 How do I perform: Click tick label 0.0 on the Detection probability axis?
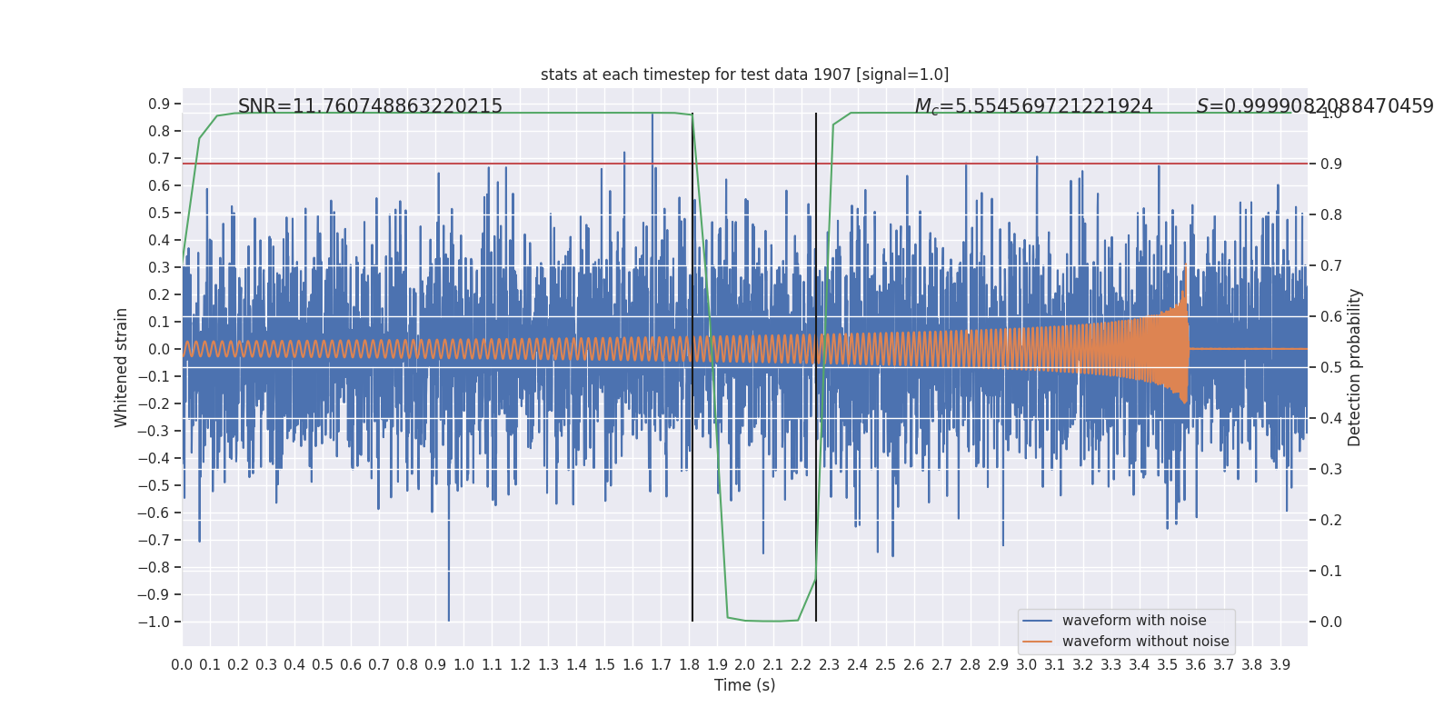tap(1331, 622)
